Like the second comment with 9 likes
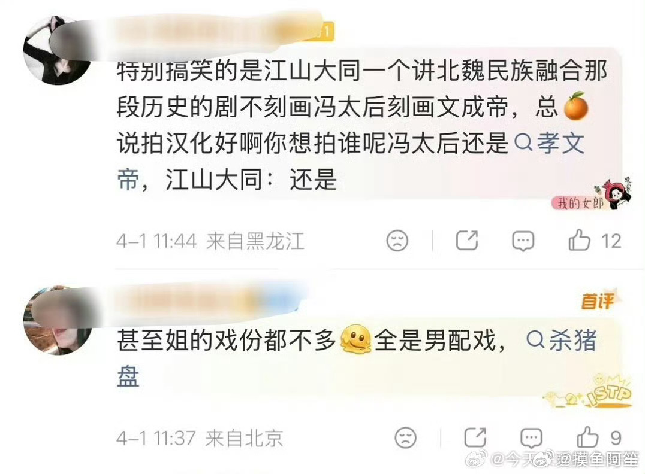This screenshot has height=474, width=645. [587, 437]
